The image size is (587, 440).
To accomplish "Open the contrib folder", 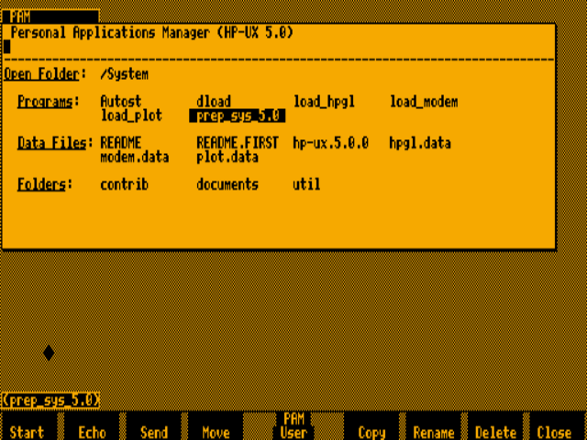I will [x=125, y=184].
